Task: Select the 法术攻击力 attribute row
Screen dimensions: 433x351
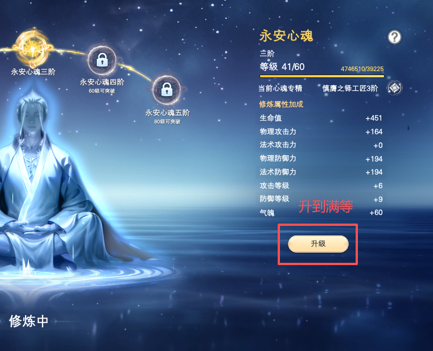Action: [321, 145]
